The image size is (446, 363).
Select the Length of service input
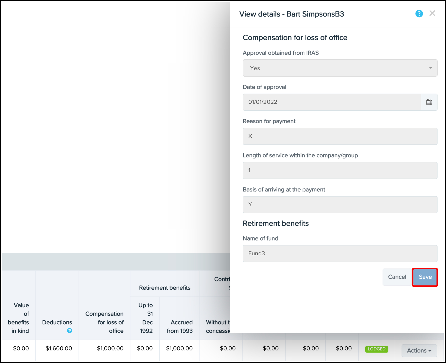(340, 170)
